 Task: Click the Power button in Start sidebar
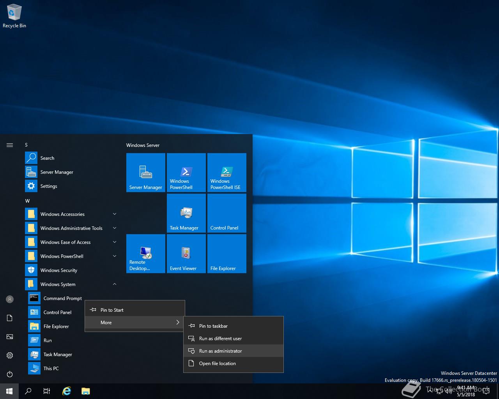click(10, 374)
